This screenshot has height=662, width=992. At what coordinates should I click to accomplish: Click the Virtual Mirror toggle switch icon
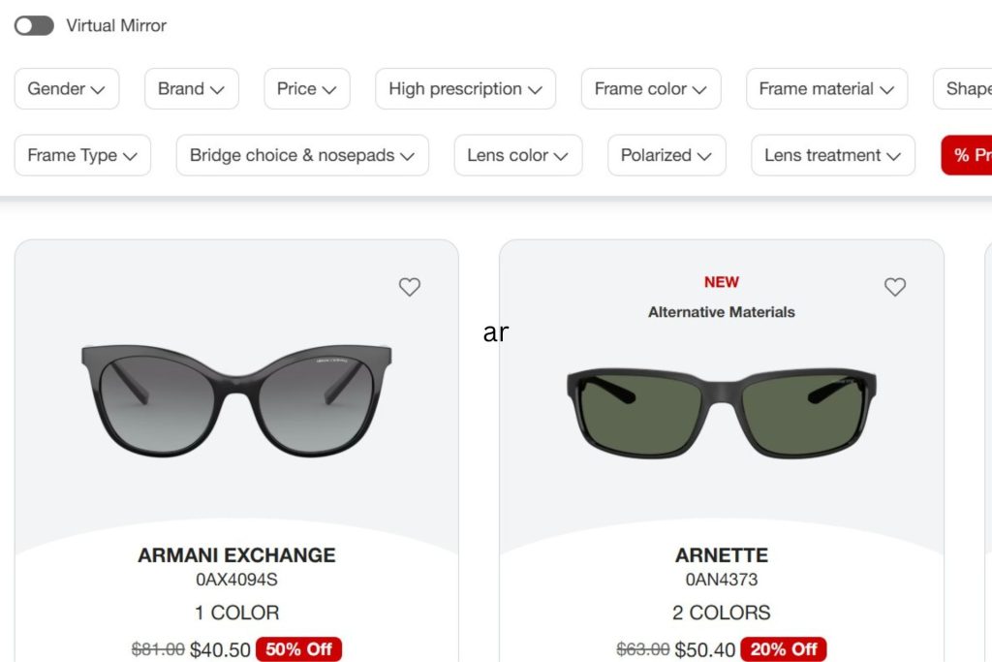tap(34, 25)
